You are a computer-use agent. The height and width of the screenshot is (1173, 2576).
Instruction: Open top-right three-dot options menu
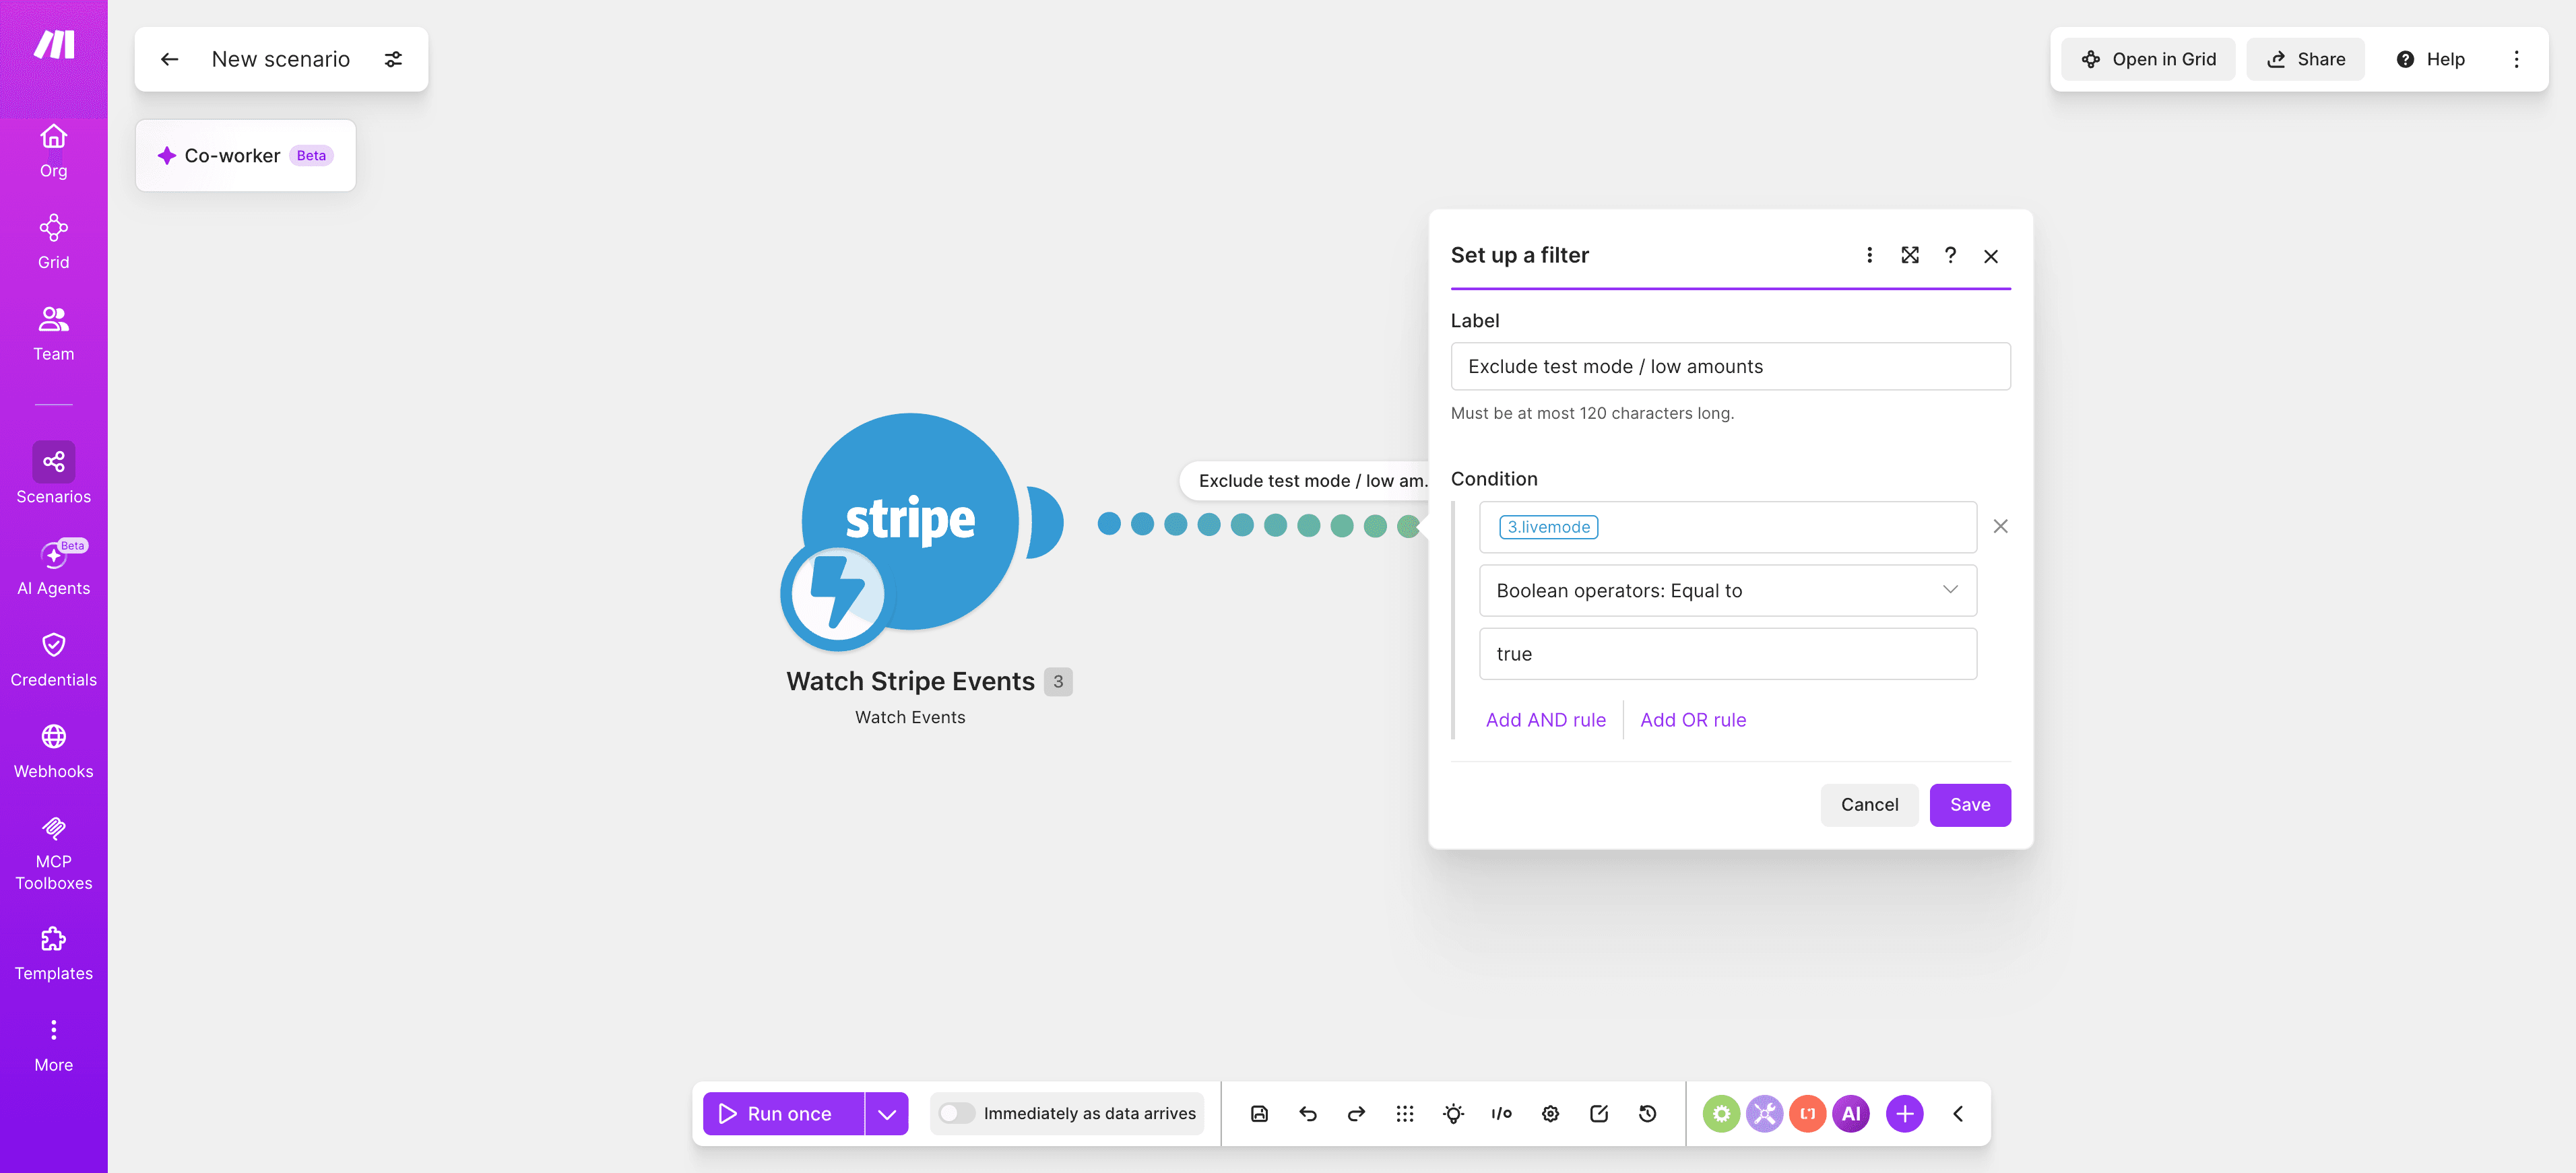(x=2517, y=59)
